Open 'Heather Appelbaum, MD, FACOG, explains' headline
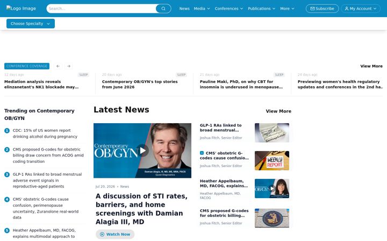This screenshot has width=387, height=241. 224,184
